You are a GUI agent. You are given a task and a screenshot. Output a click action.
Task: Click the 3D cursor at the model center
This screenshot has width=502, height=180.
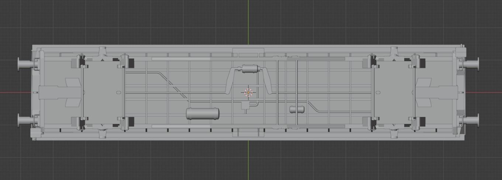pos(248,92)
